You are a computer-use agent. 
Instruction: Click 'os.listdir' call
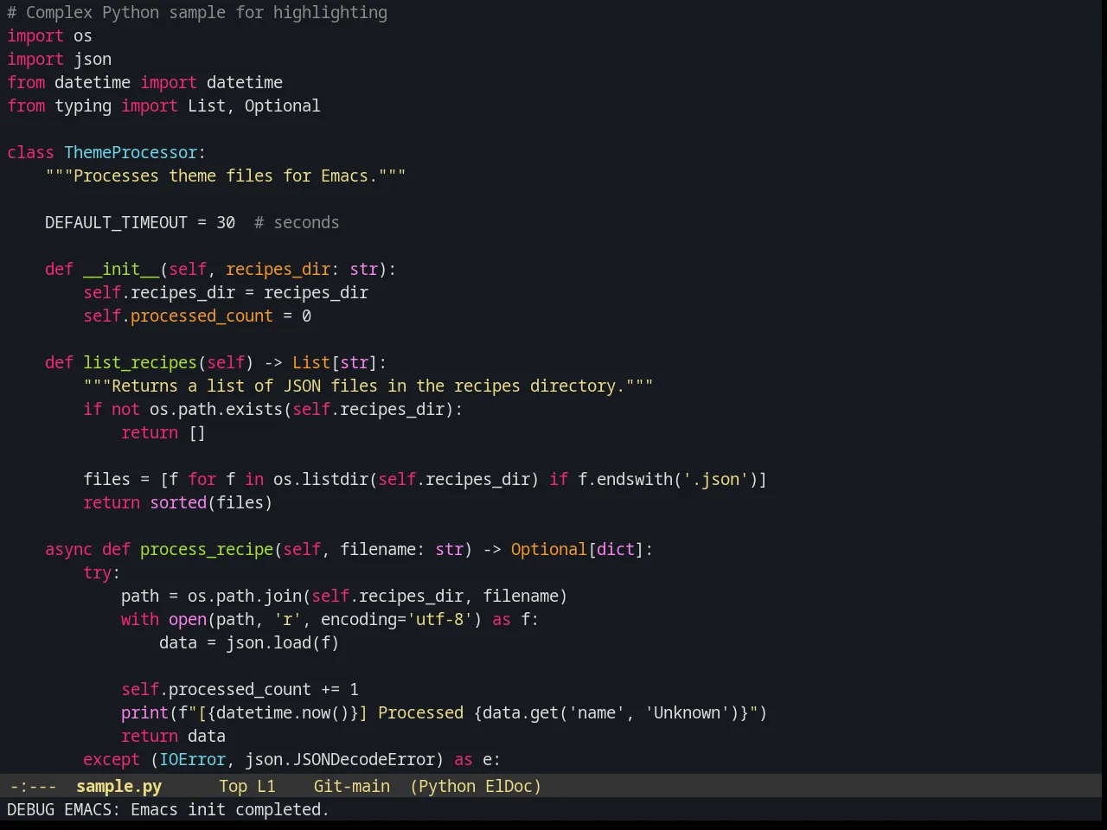pyautogui.click(x=321, y=479)
